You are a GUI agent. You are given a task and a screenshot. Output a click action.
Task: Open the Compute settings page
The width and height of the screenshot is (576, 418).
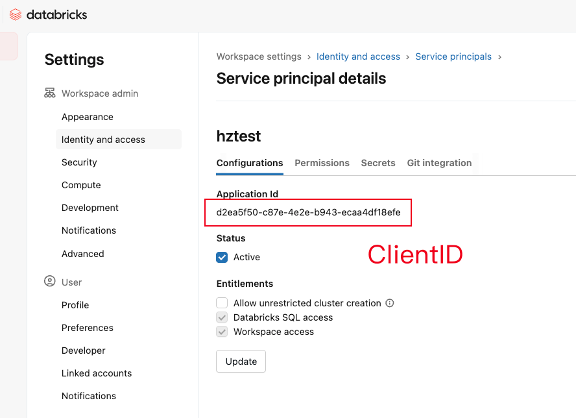(x=81, y=185)
